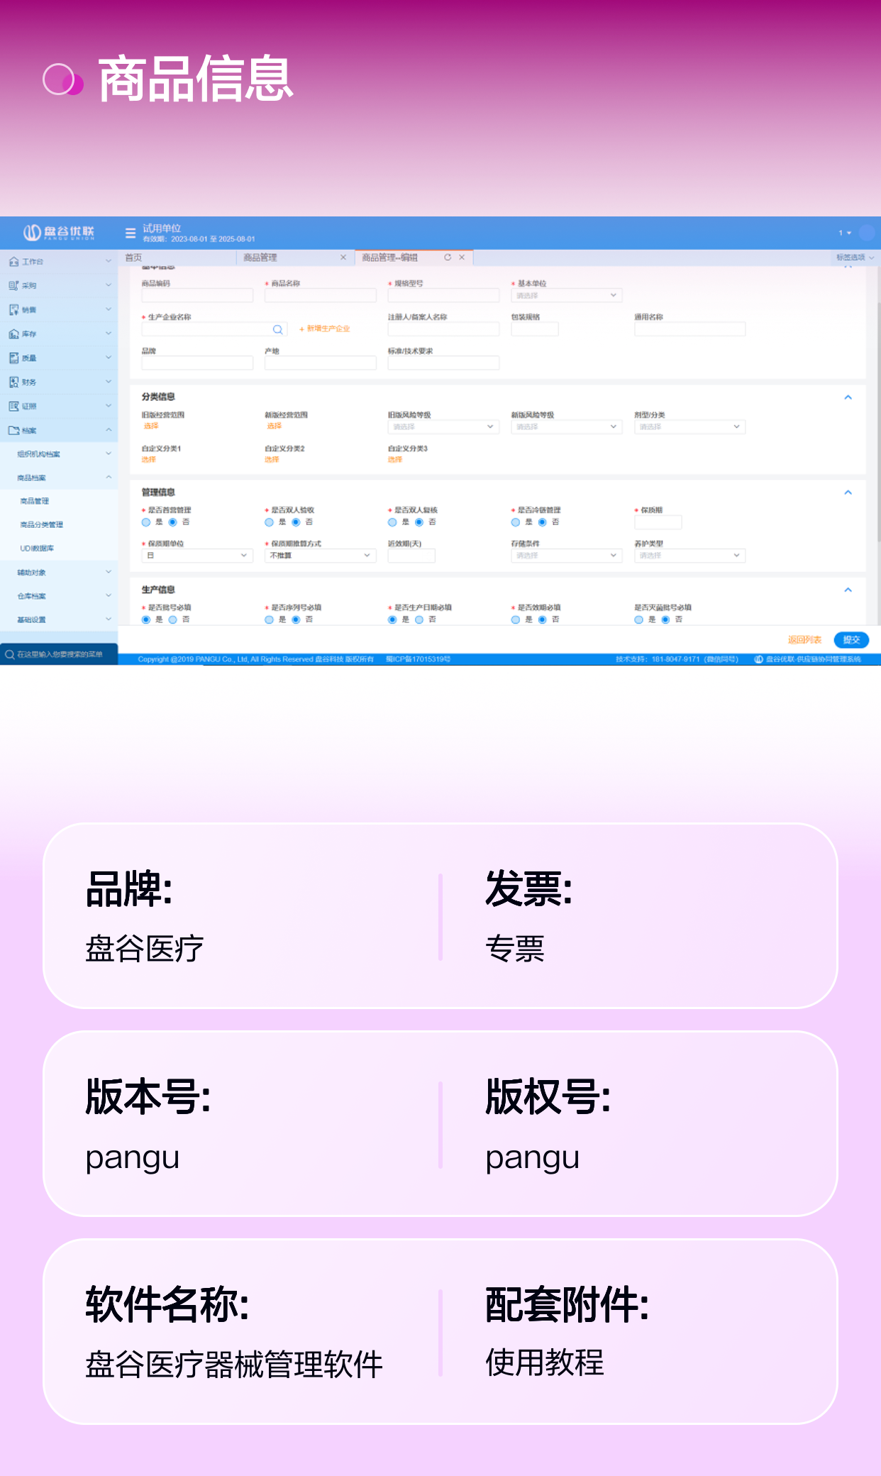
Task: Open 商品分类管理 in the sidebar
Action: click(42, 525)
